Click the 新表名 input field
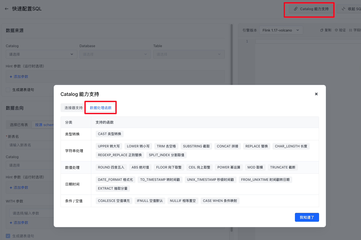361x240 pixels. tap(30, 145)
